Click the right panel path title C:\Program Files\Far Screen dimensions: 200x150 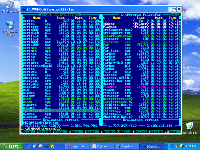(141, 15)
